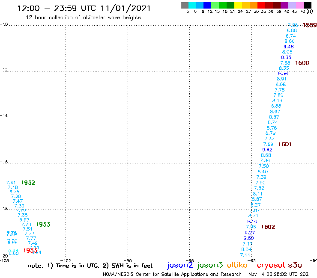Click the red 1933 time marker

[30, 251]
